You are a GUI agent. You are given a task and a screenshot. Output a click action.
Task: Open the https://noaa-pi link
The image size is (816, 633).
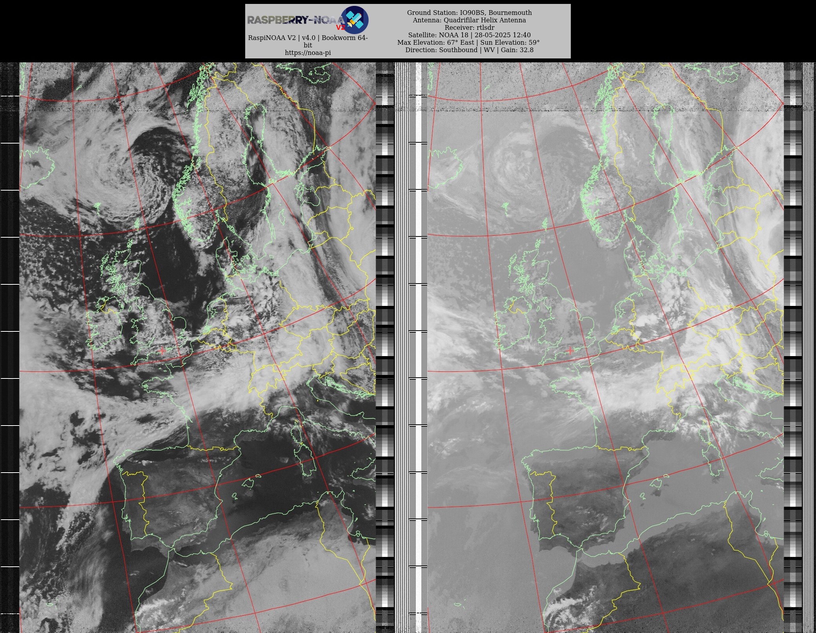tap(308, 53)
